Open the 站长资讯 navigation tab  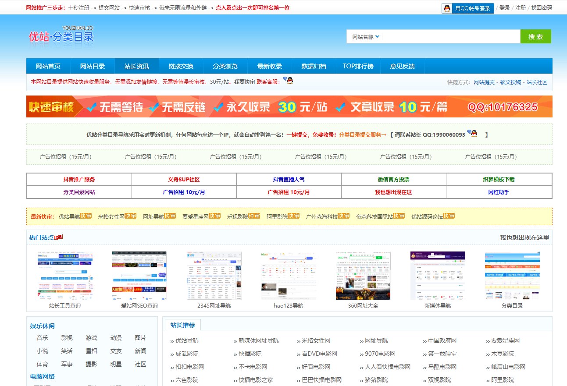tap(136, 66)
